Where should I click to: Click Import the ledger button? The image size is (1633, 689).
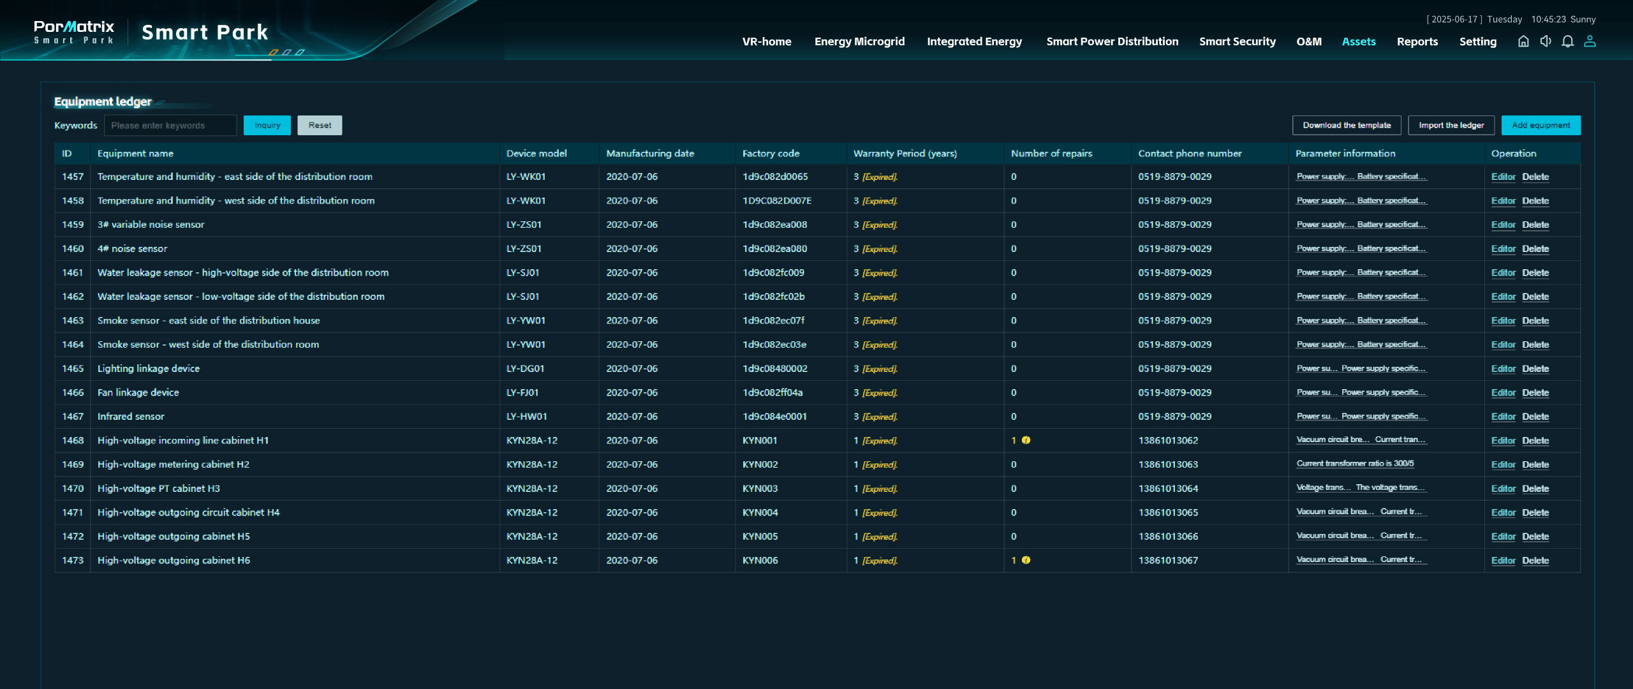click(1451, 125)
